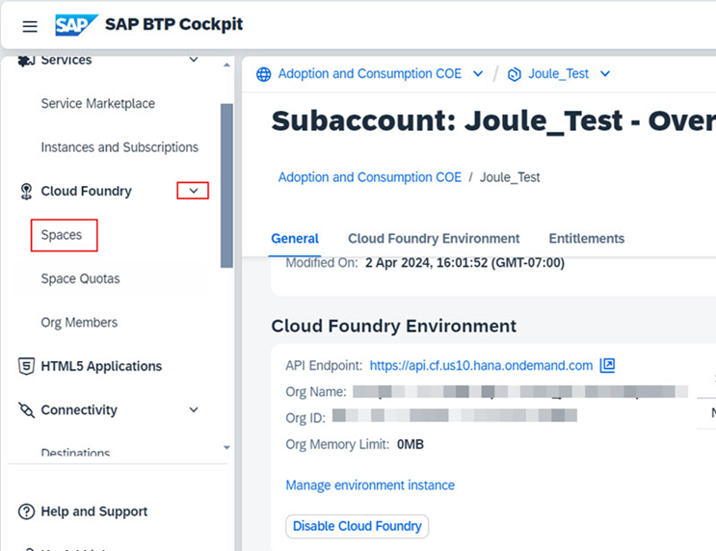Open the Joule_Test breadcrumb dropdown

pos(605,74)
